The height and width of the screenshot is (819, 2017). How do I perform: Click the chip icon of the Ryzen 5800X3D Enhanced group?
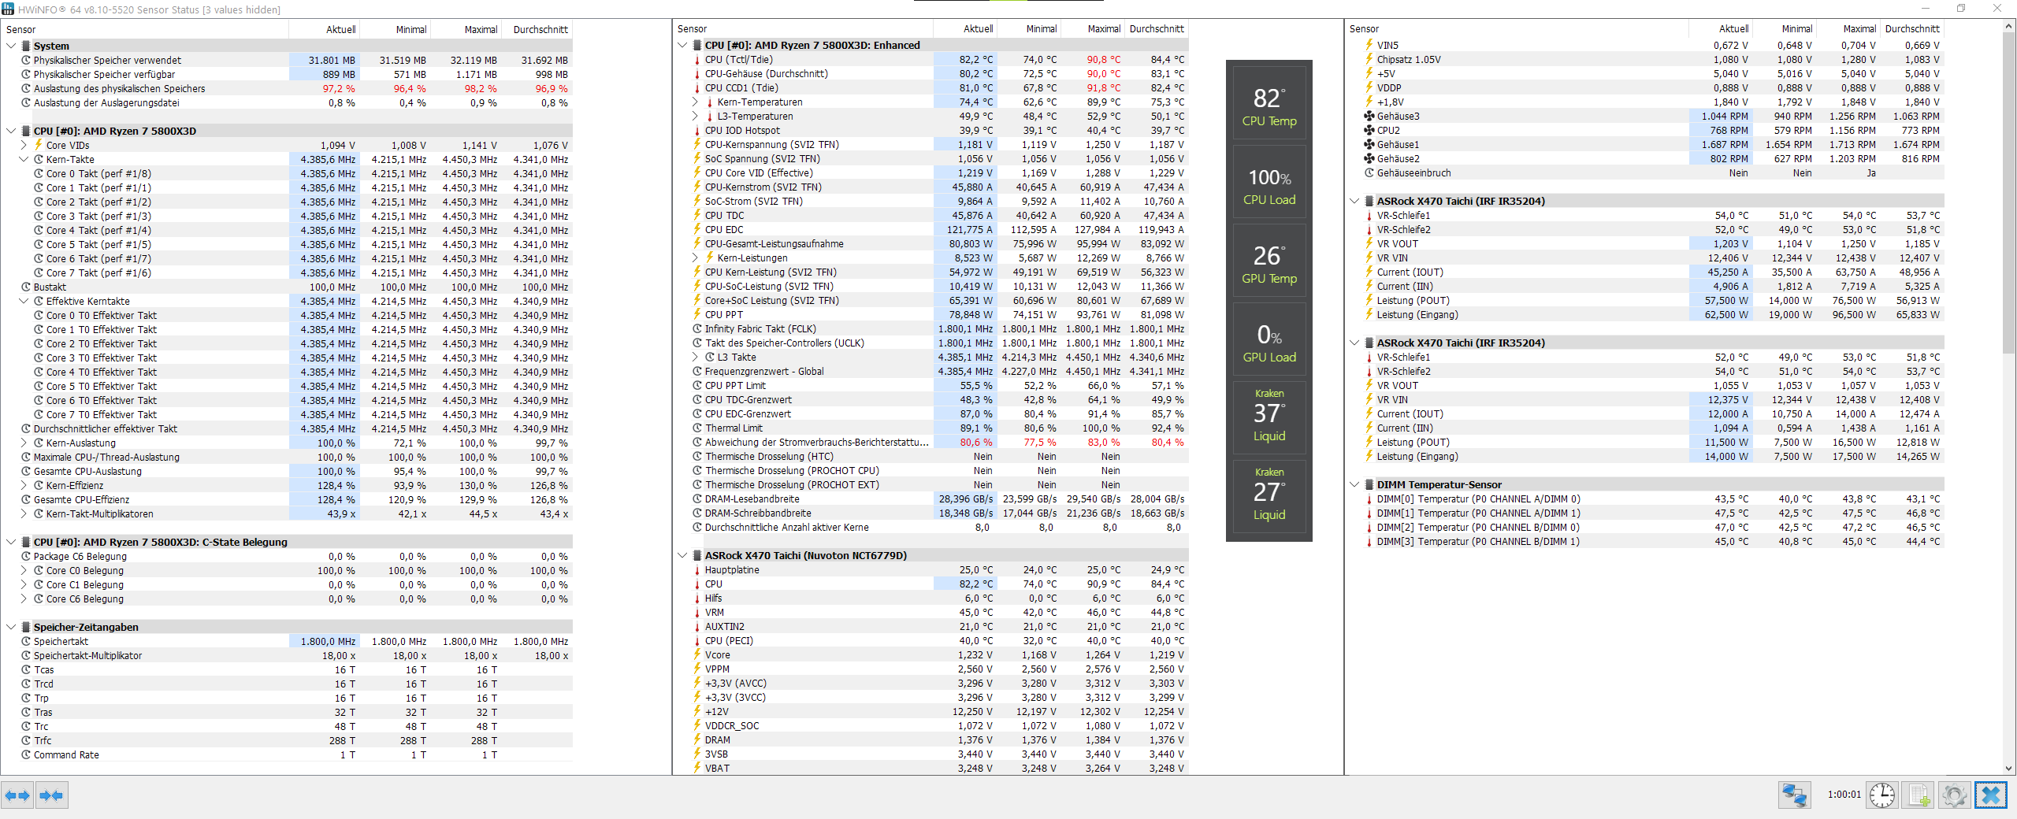[697, 45]
